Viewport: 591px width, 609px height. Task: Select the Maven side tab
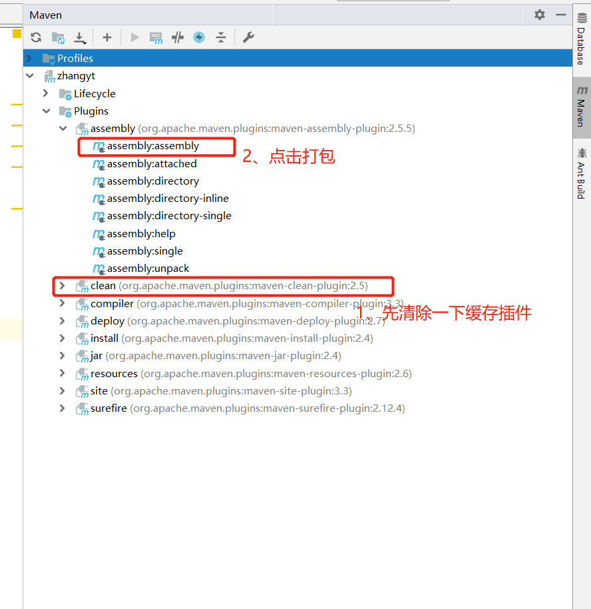[581, 107]
